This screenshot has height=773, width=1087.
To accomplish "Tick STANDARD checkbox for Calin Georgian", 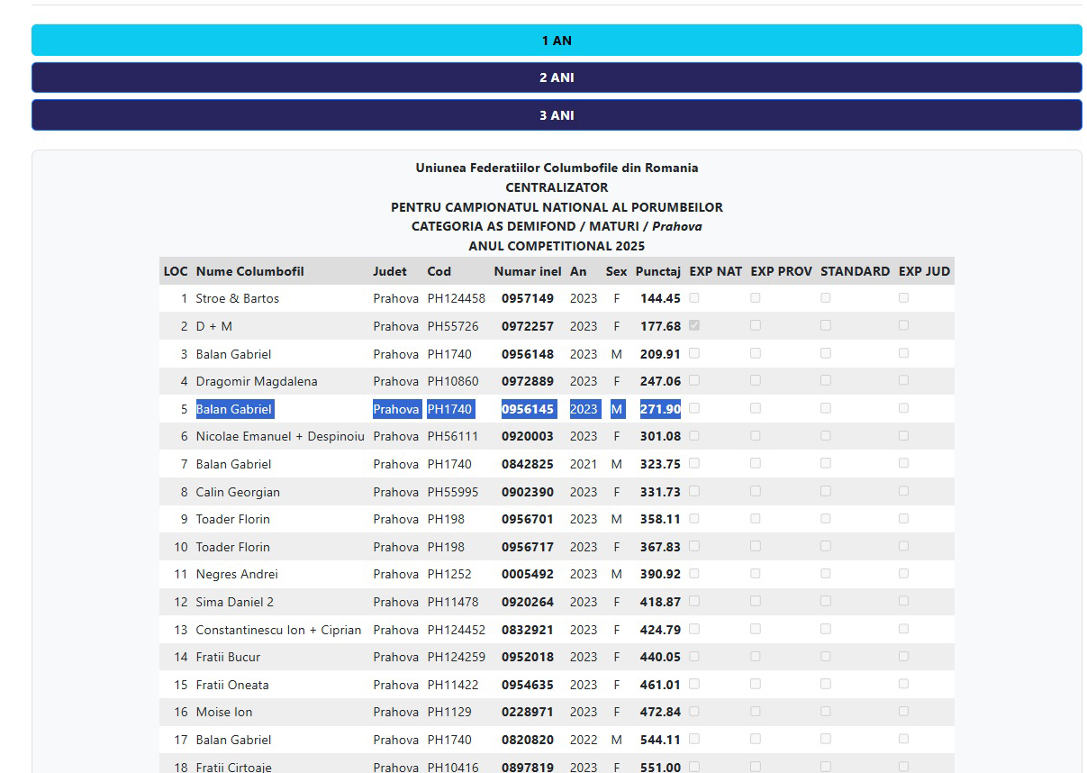I will pos(826,491).
